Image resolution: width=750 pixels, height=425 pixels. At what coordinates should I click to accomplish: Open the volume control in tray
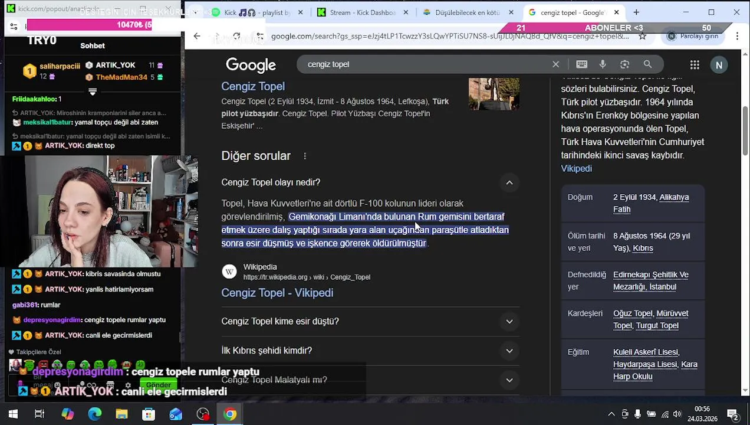[677, 414]
